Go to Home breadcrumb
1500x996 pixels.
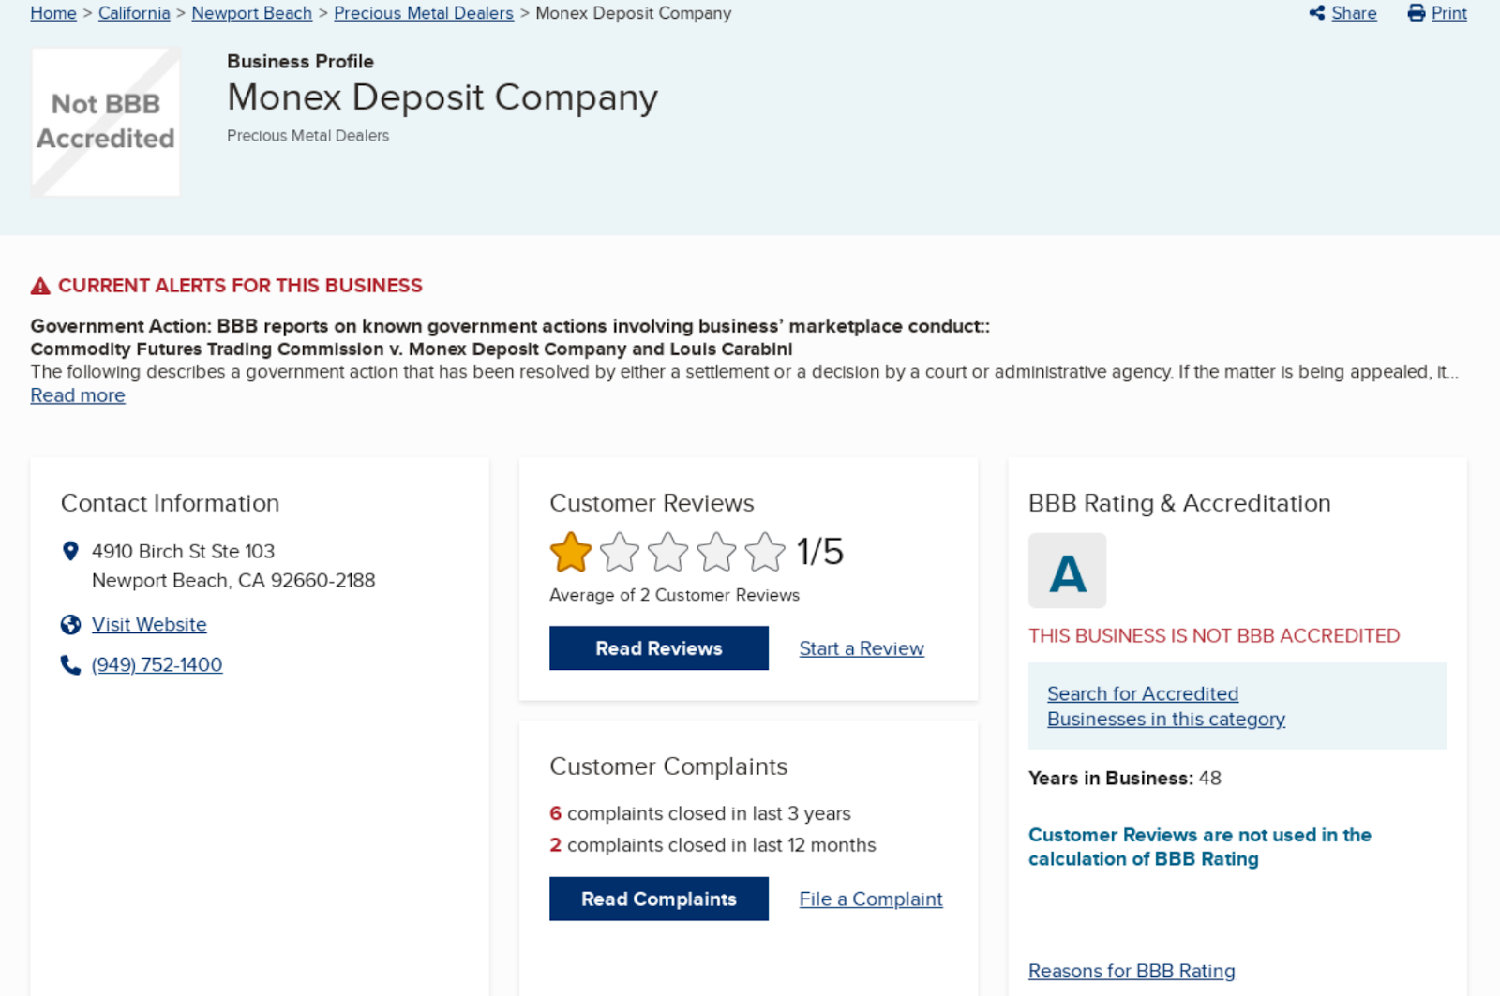[x=53, y=13]
